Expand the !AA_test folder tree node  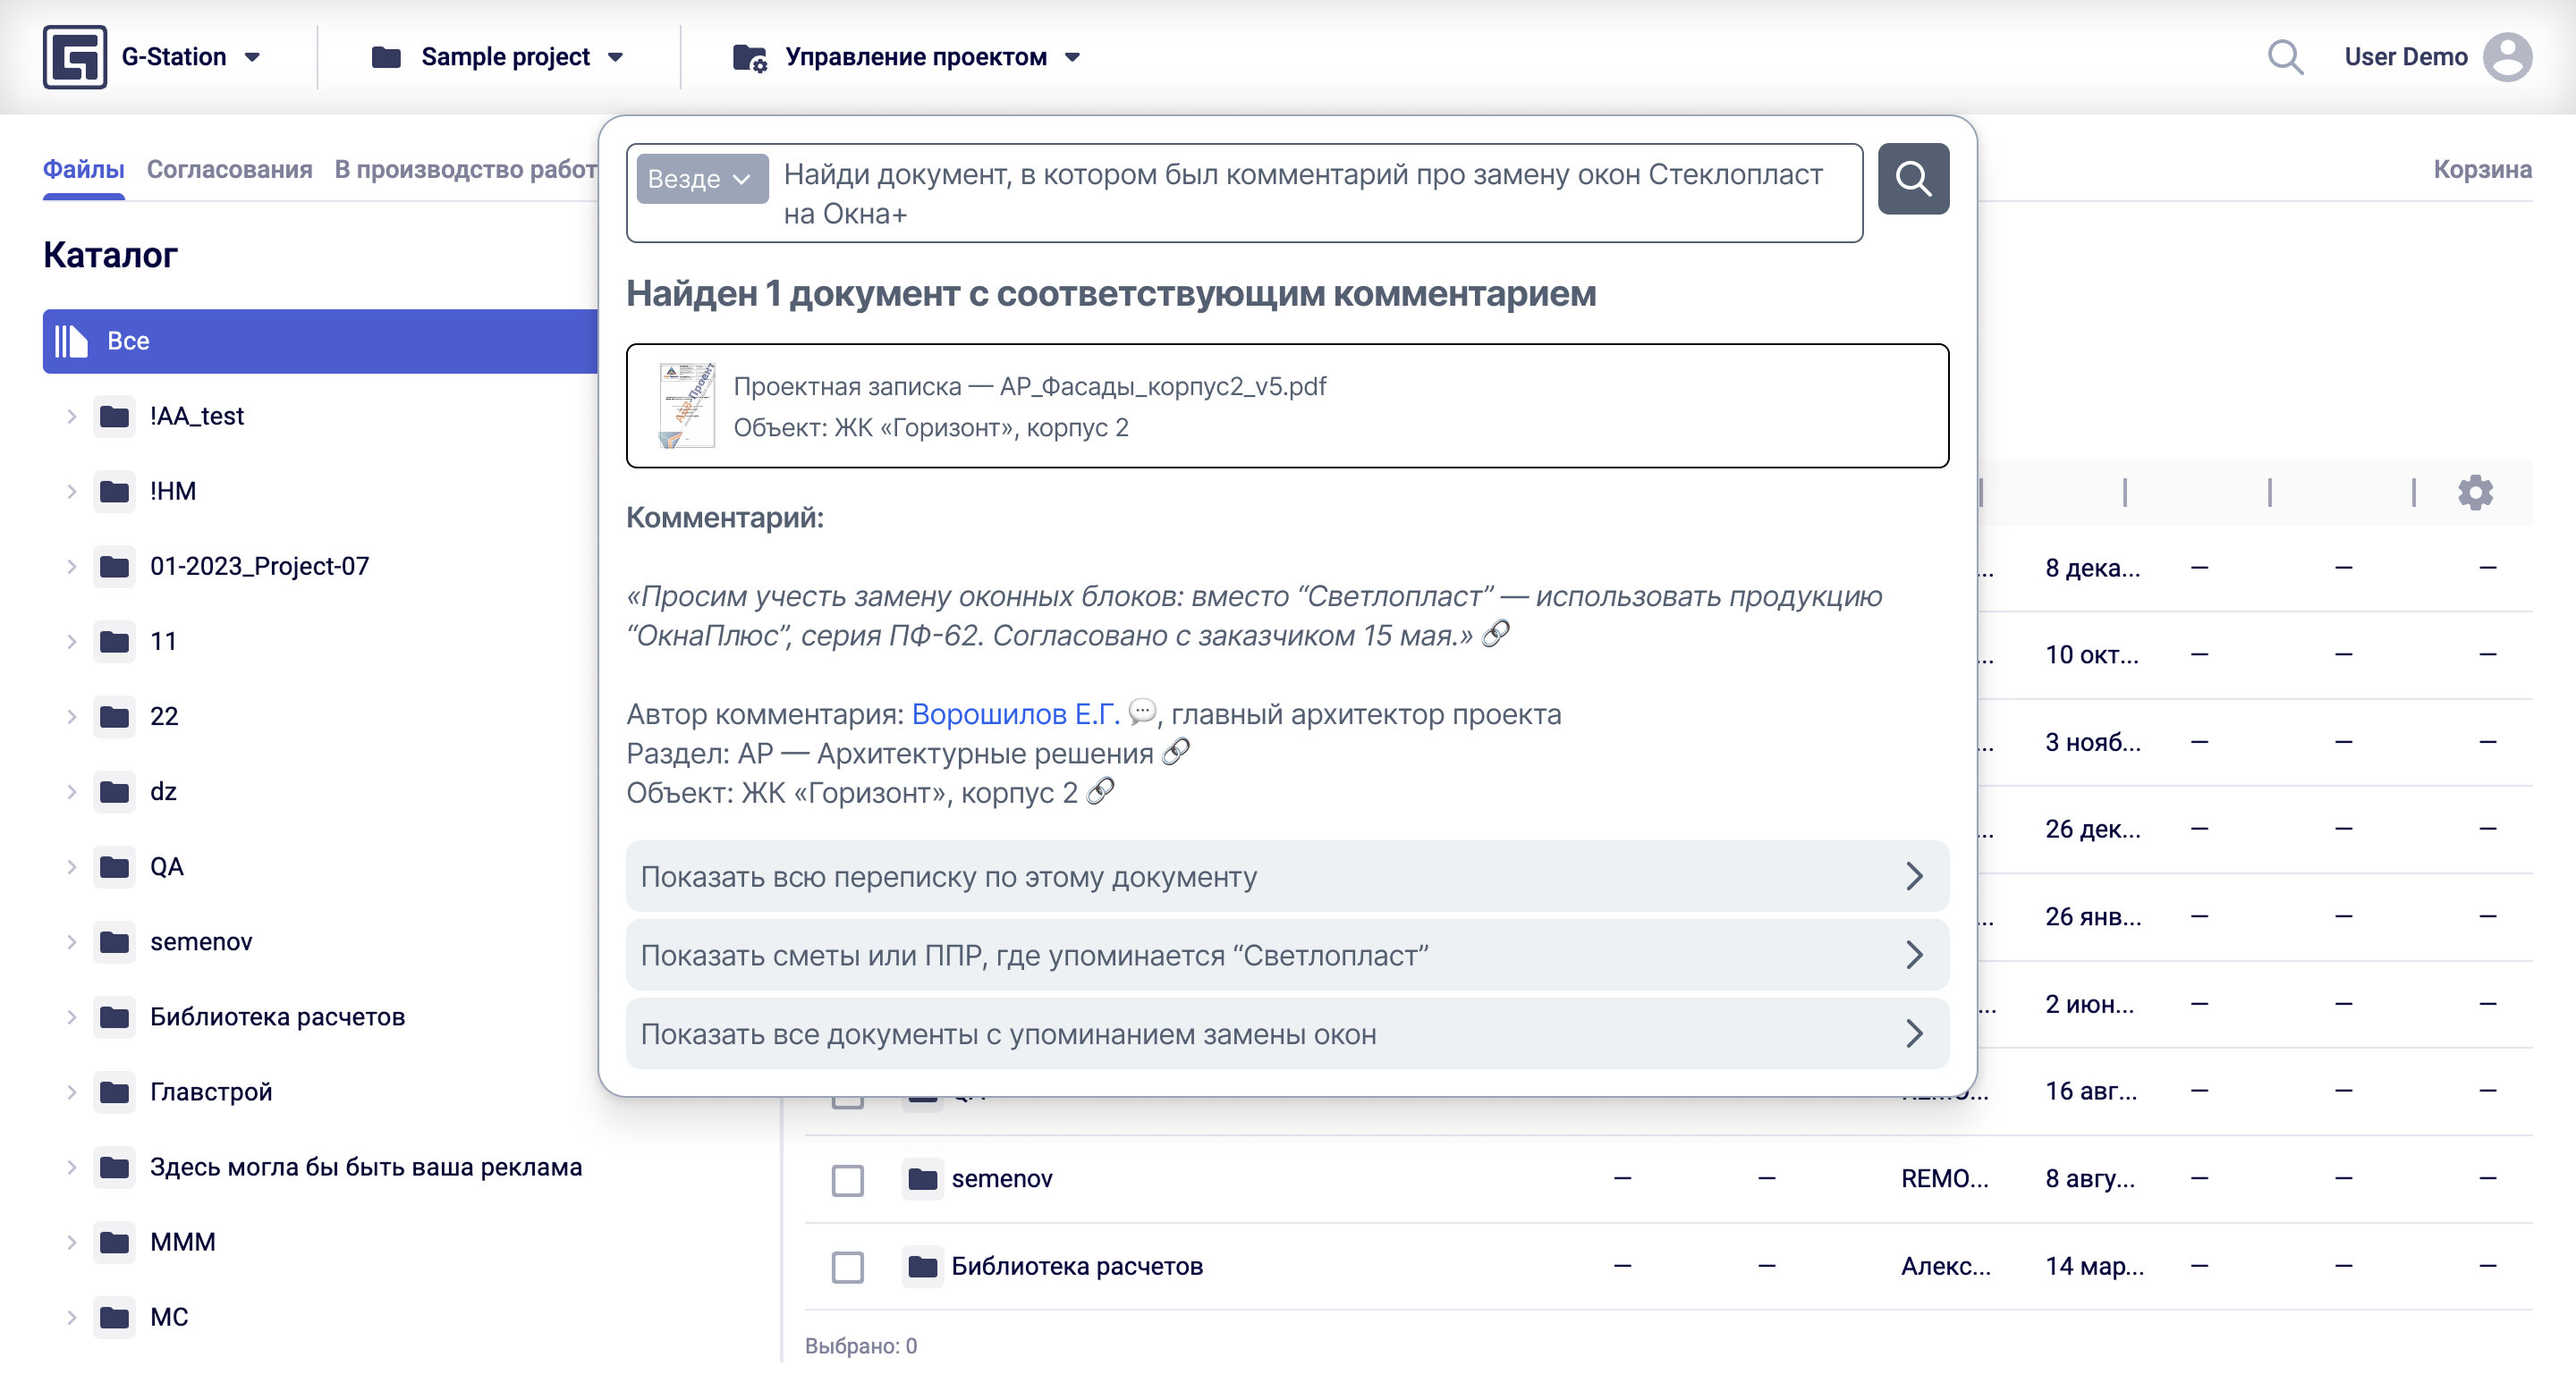tap(71, 416)
